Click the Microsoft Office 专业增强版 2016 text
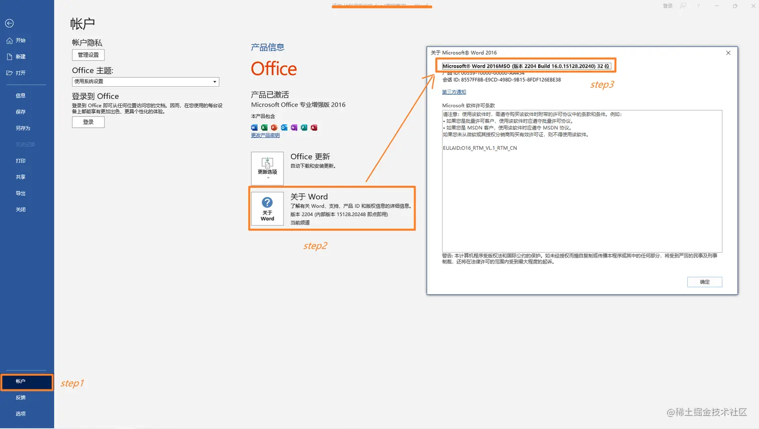This screenshot has width=759, height=429. tap(298, 105)
